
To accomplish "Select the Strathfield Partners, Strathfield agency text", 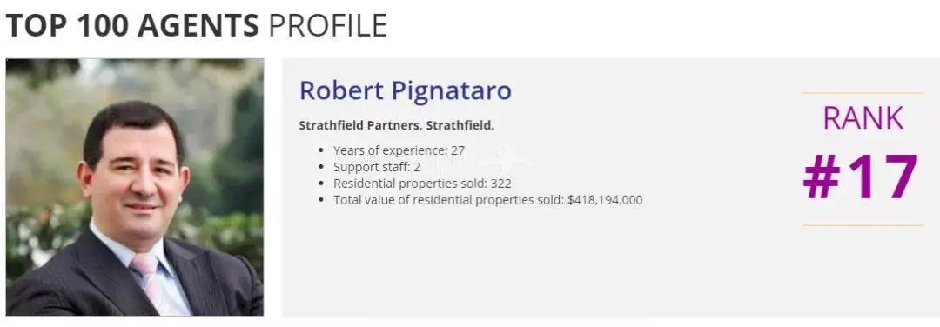I will 396,126.
